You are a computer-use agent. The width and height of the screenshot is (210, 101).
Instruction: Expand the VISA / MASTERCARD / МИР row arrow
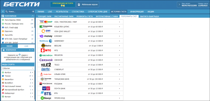(119, 22)
